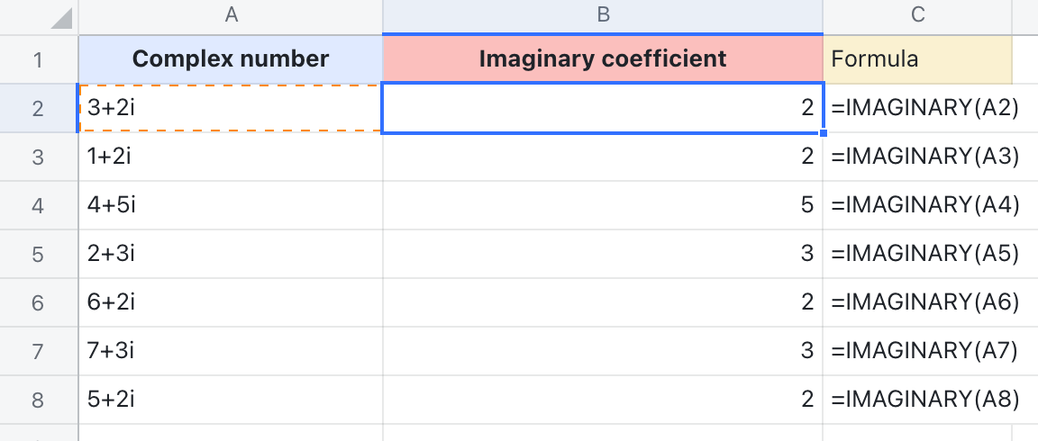Select the cell containing 3+2i

(231, 109)
